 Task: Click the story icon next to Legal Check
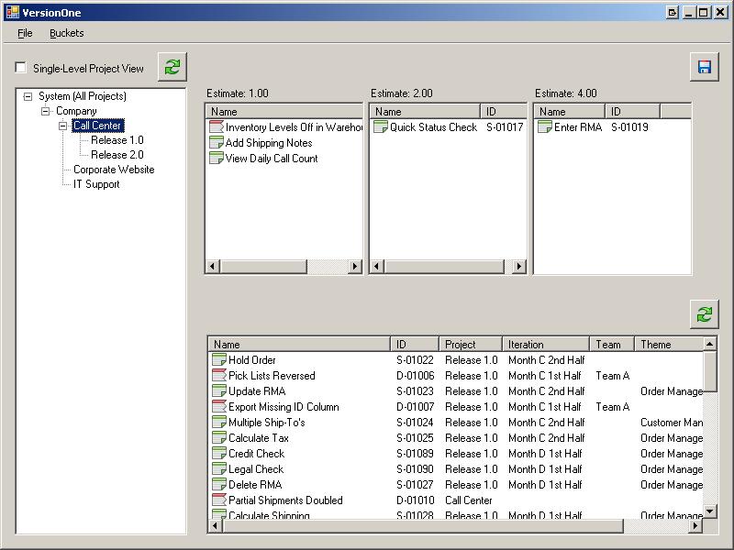219,468
